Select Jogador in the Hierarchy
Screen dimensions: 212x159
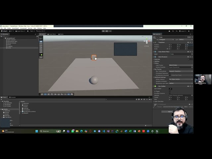click(10, 46)
